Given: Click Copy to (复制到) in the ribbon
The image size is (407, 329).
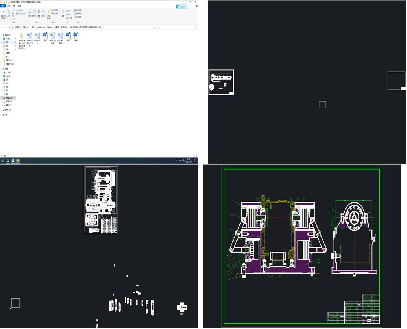Looking at the screenshot, I should click(34, 13).
